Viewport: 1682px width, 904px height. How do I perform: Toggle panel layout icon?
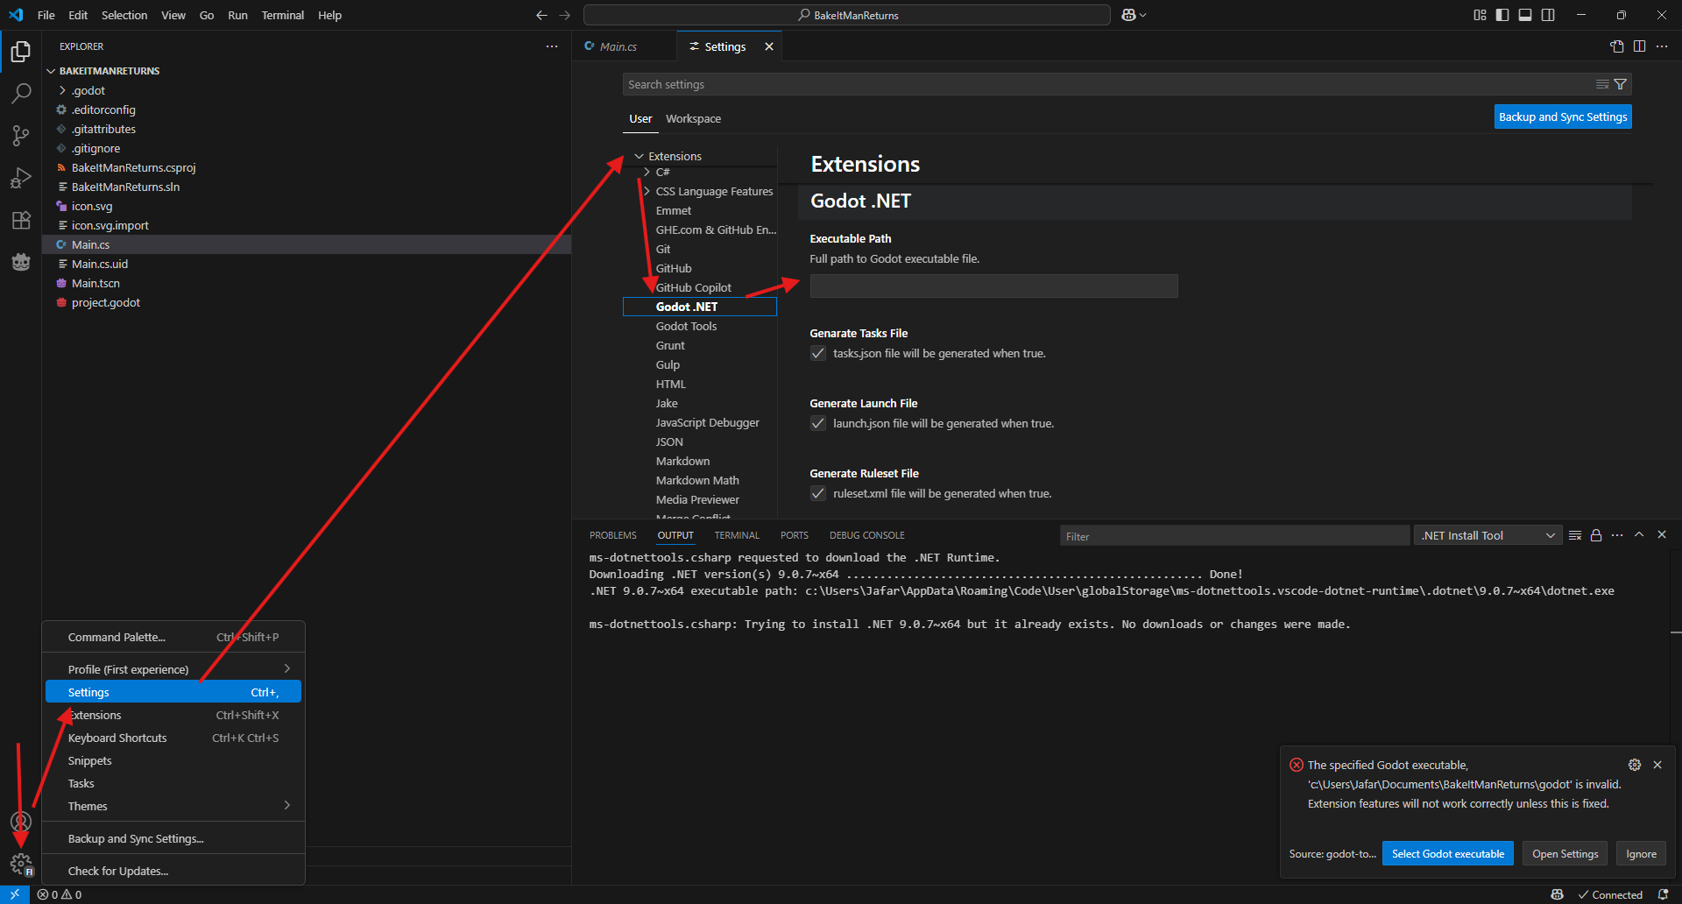(1525, 15)
